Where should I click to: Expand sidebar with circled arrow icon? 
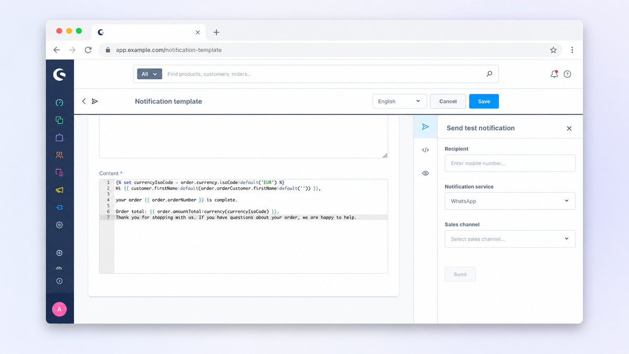coord(59,281)
